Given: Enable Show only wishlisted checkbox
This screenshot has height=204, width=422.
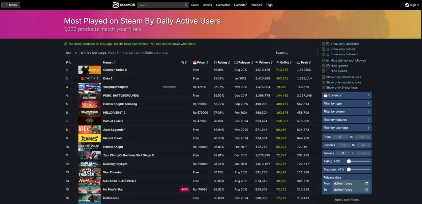Looking at the screenshot, I should [x=323, y=44].
